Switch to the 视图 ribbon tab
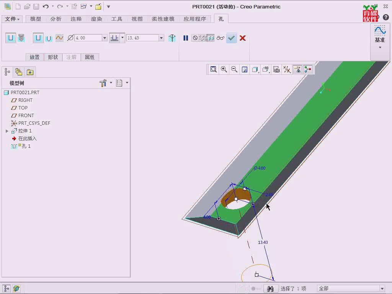The image size is (392, 294). (x=137, y=19)
